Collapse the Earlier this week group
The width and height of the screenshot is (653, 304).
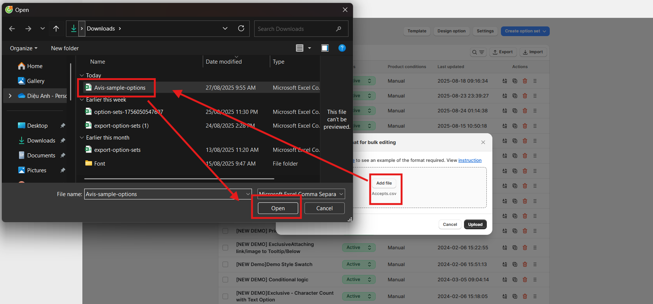[x=82, y=100]
